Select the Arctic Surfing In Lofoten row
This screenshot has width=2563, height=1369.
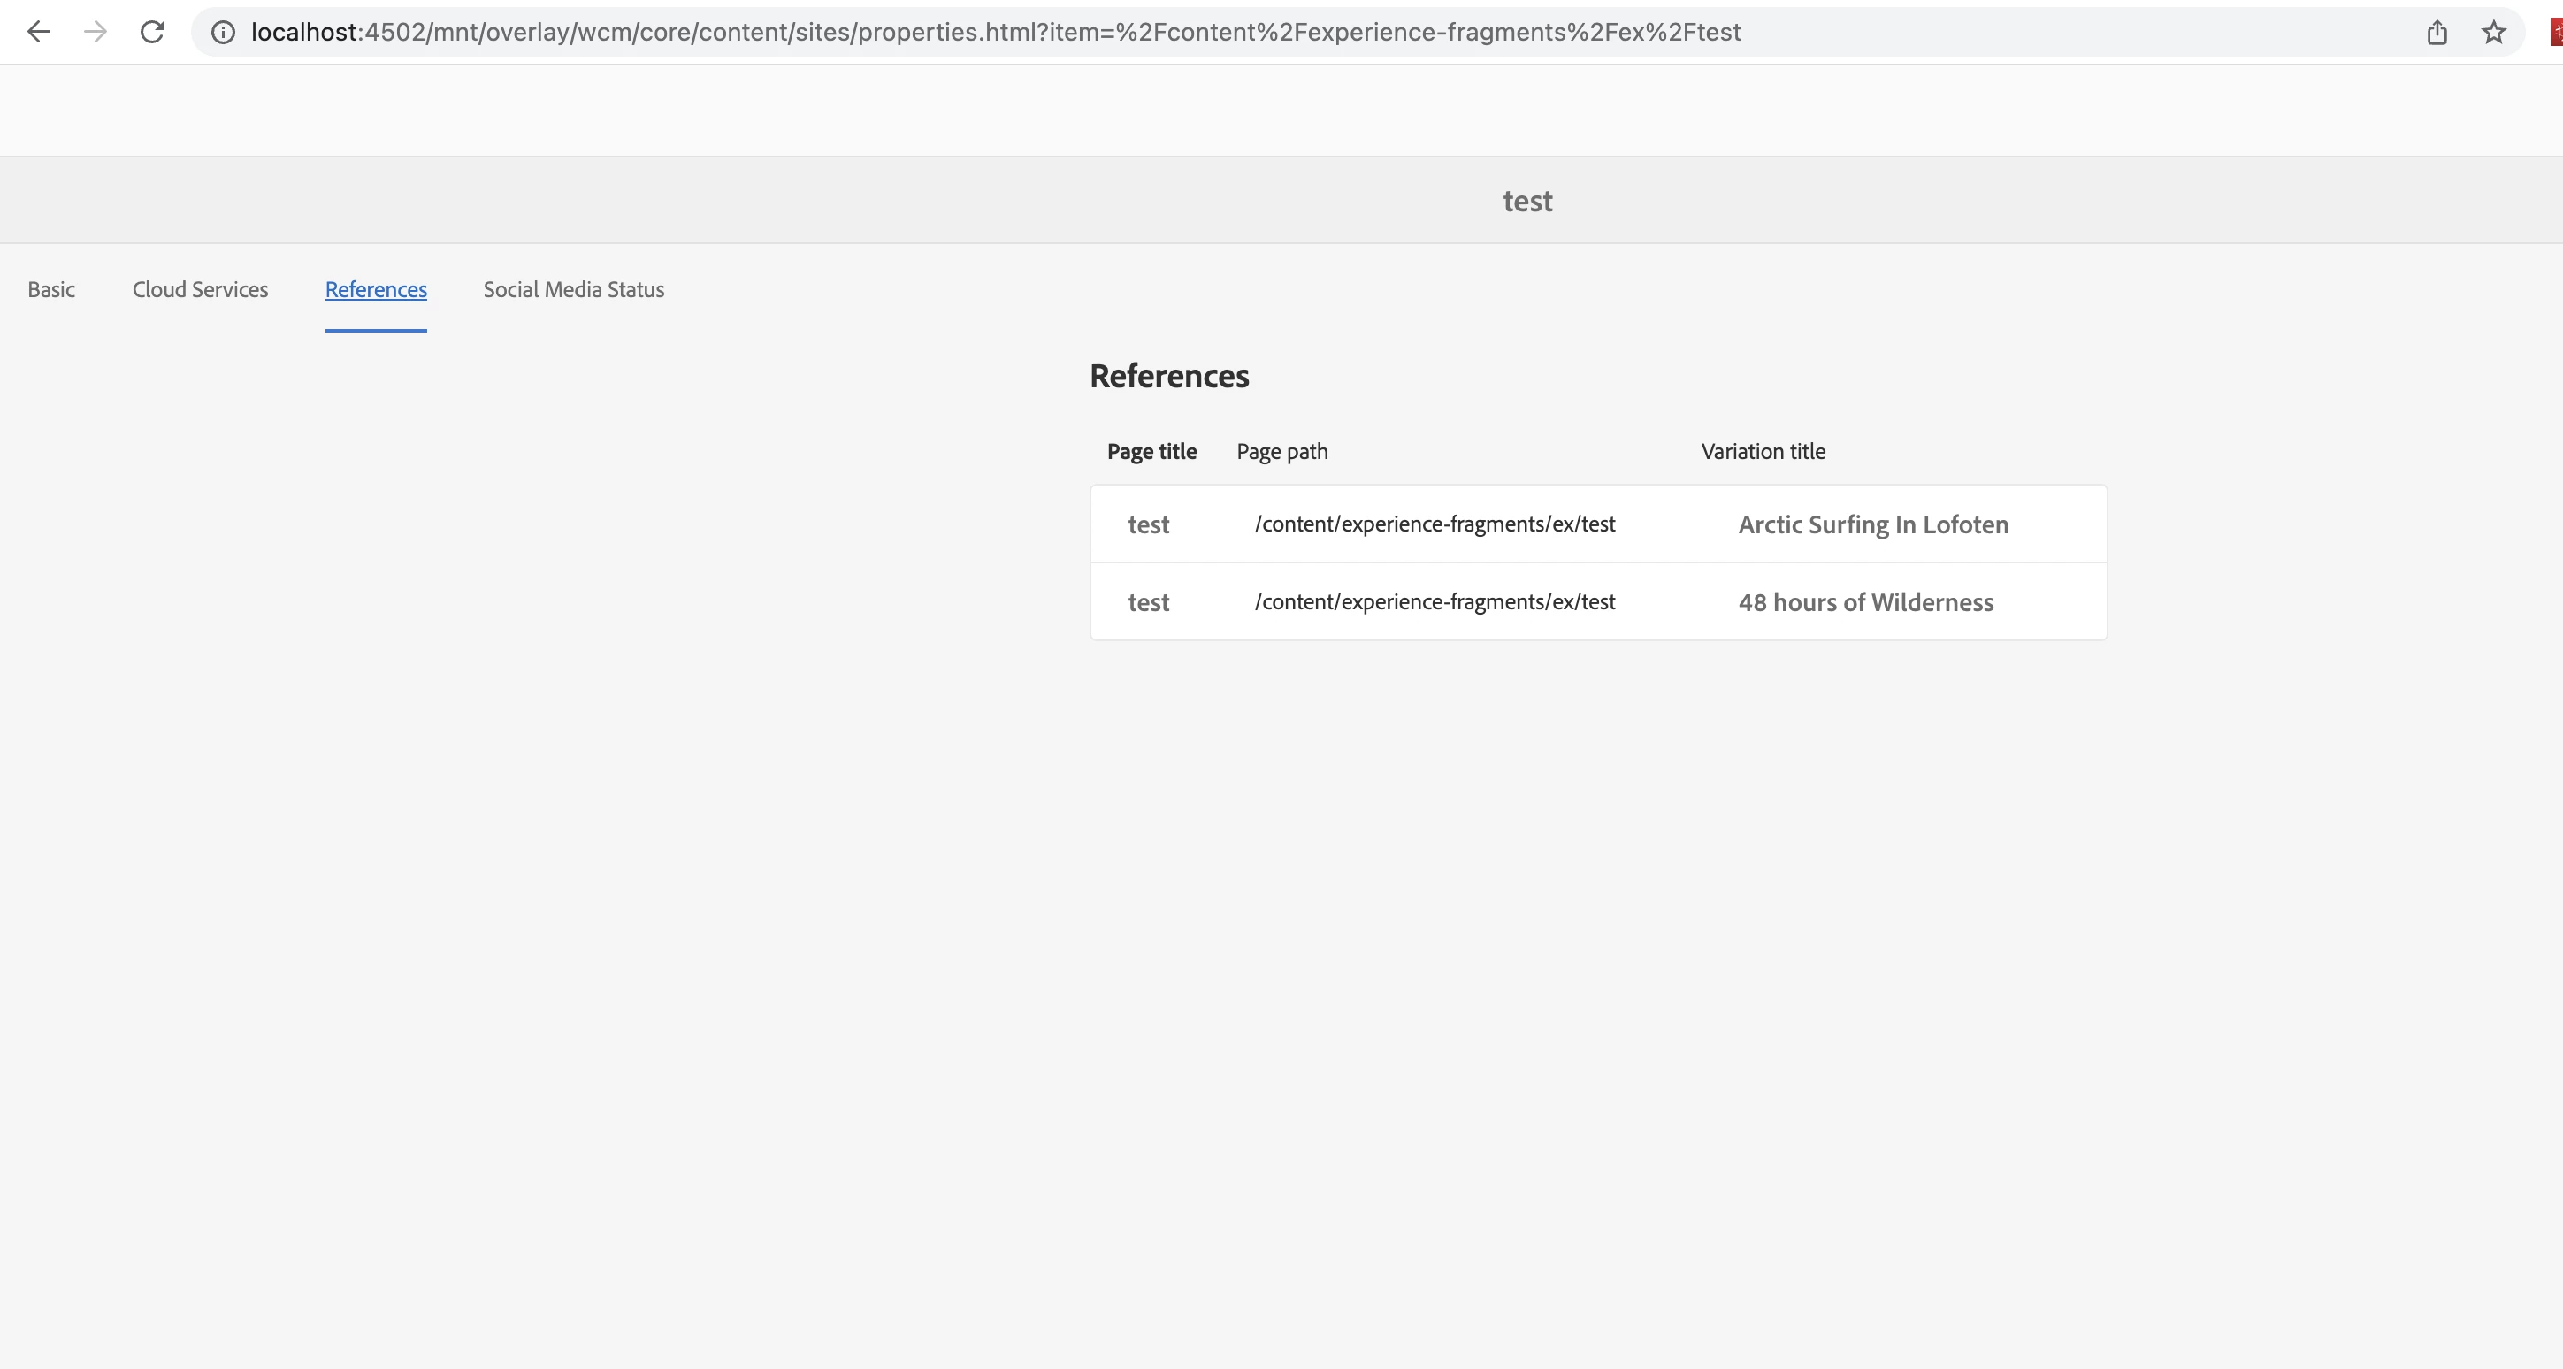pyautogui.click(x=1872, y=524)
